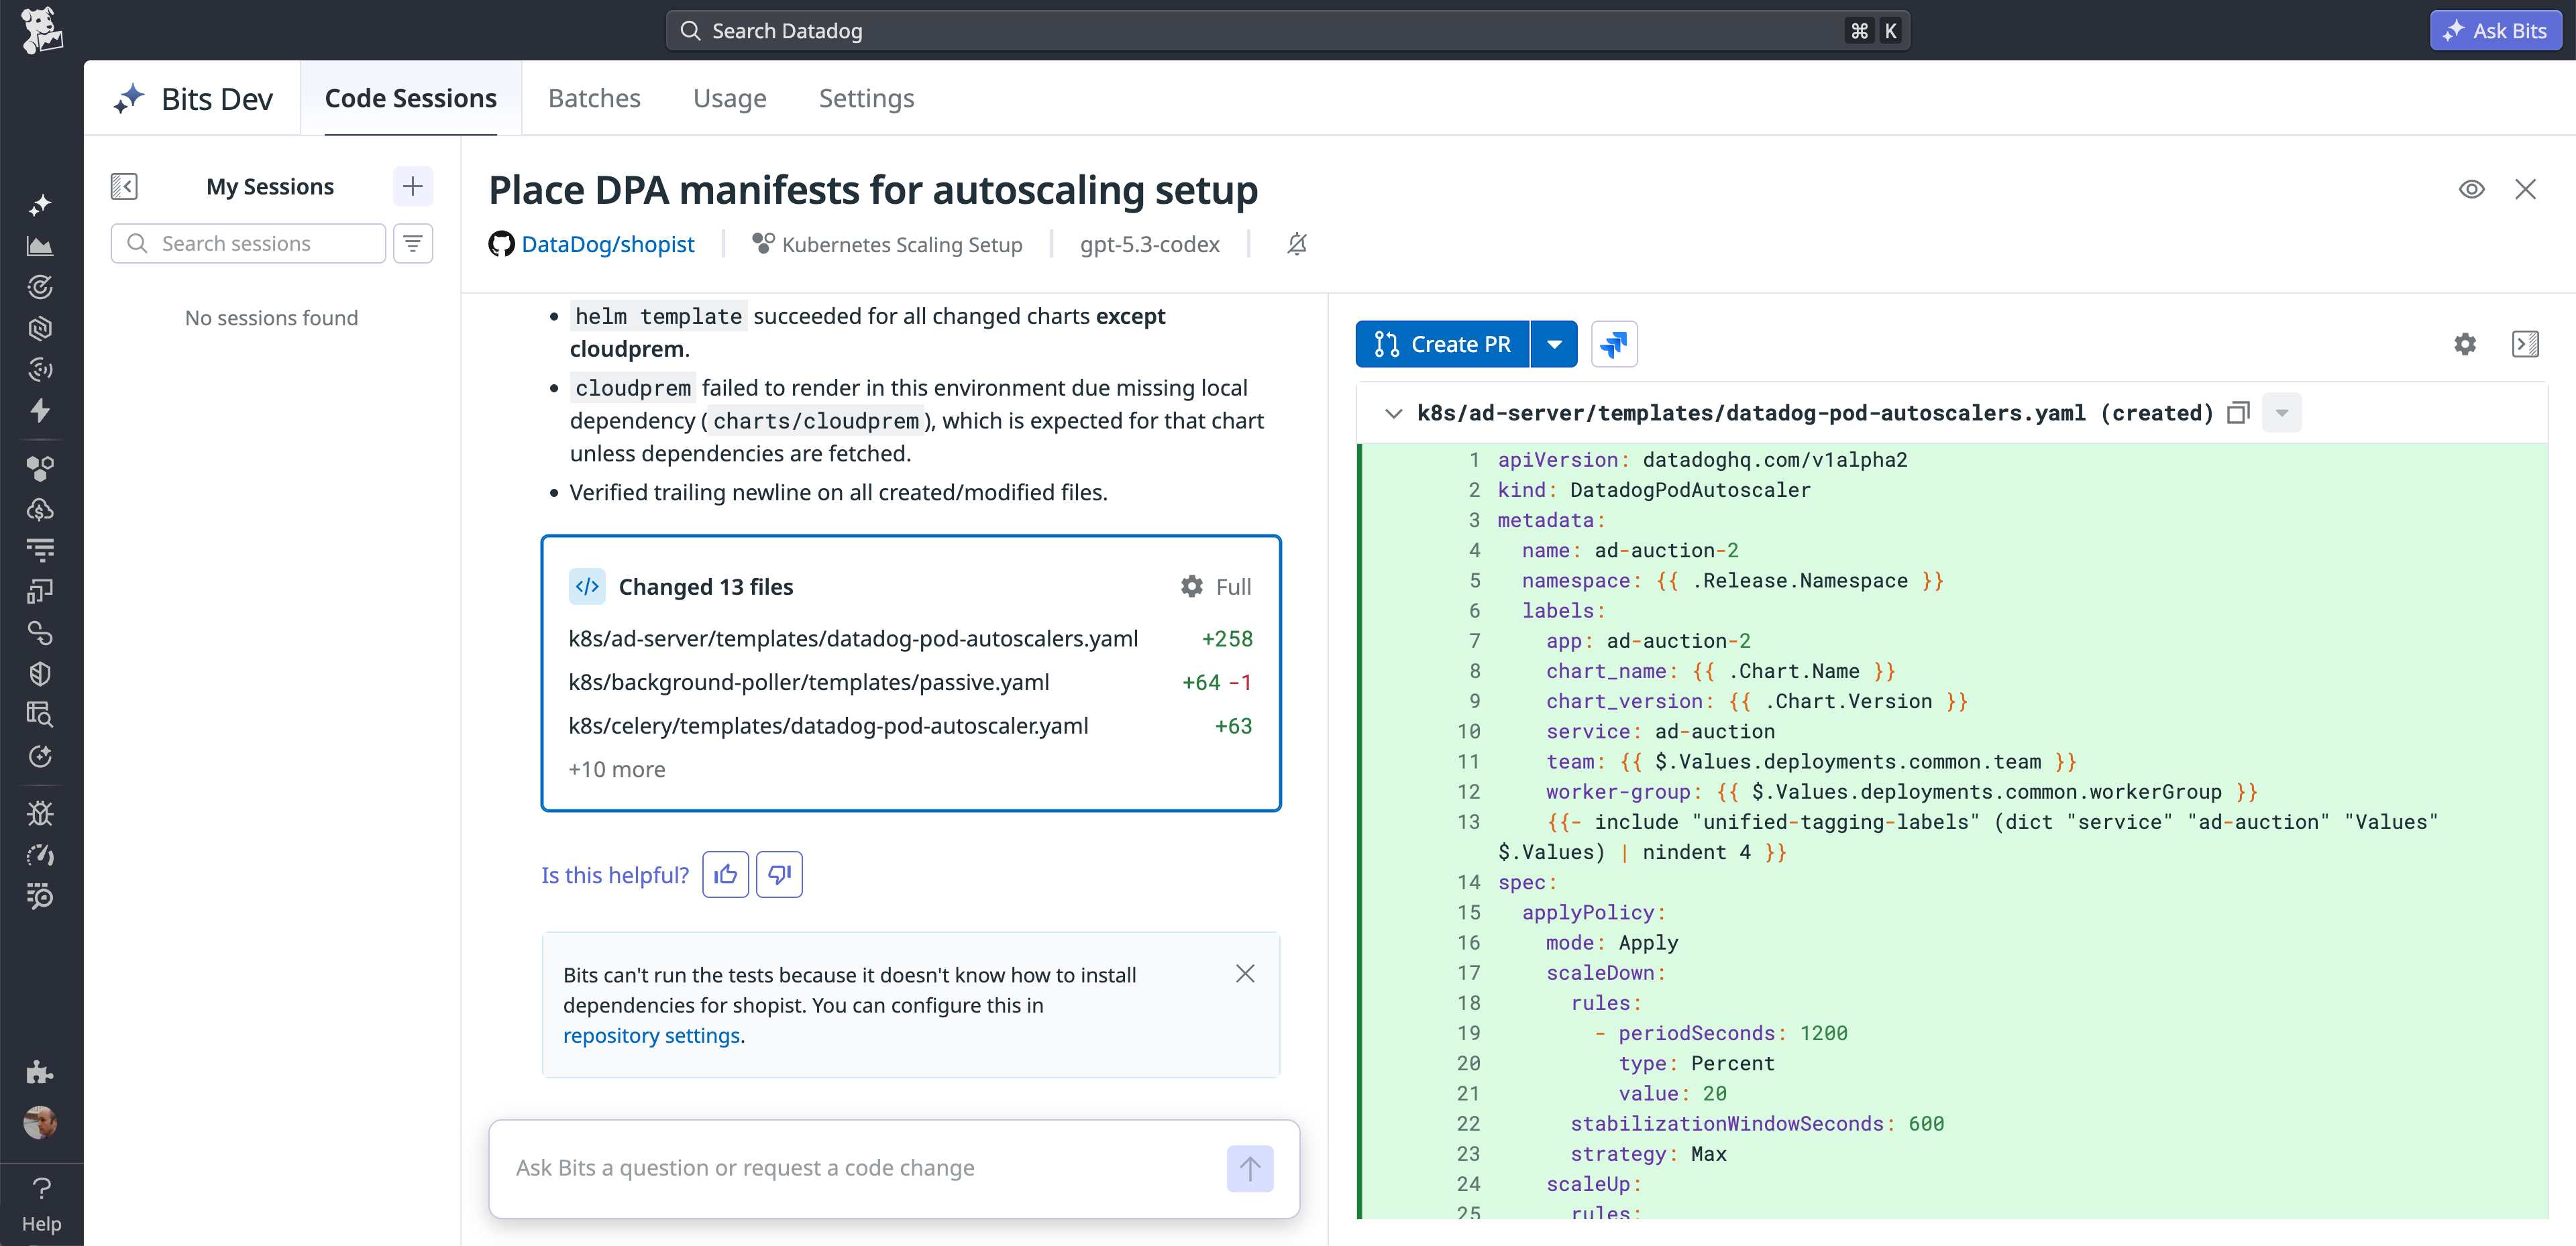This screenshot has width=2576, height=1246.
Task: Open the Integrations puzzle piece icon
Action: 40,1072
